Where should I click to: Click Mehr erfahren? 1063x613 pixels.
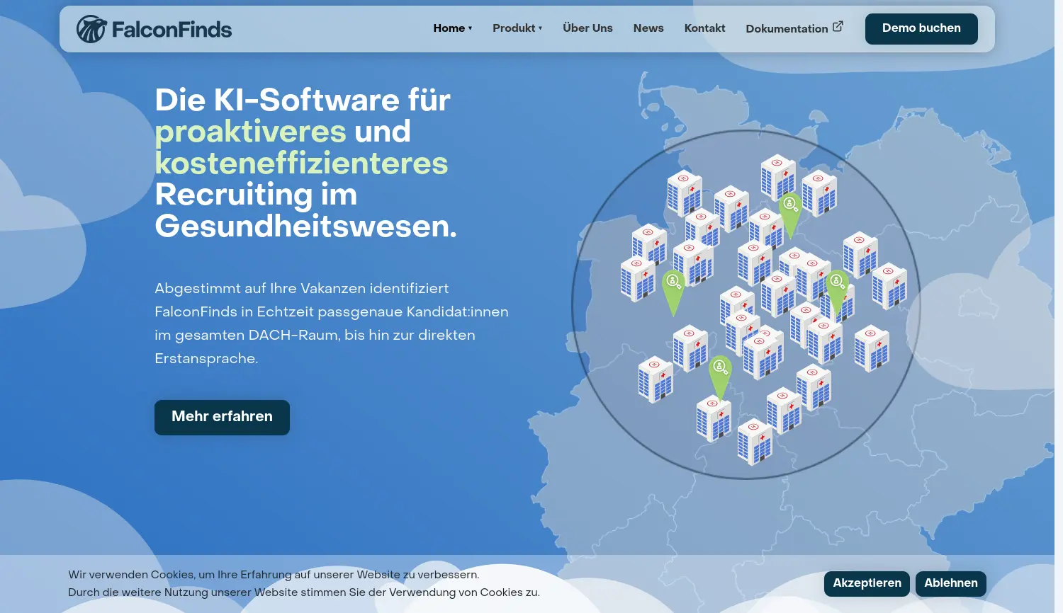[x=221, y=417]
